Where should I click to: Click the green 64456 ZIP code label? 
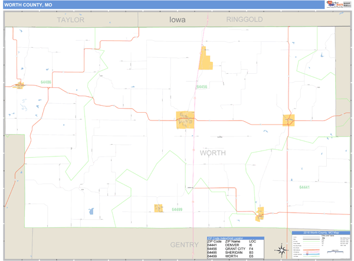[202, 87]
